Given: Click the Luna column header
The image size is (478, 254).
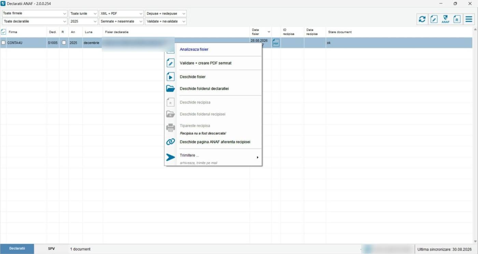Looking at the screenshot, I should click(x=88, y=32).
